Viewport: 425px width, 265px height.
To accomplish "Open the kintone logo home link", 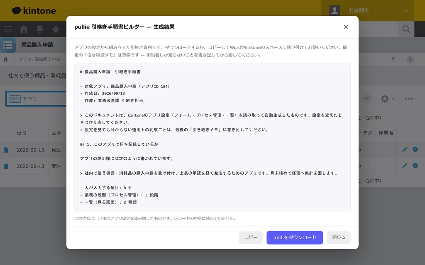I will point(34,10).
